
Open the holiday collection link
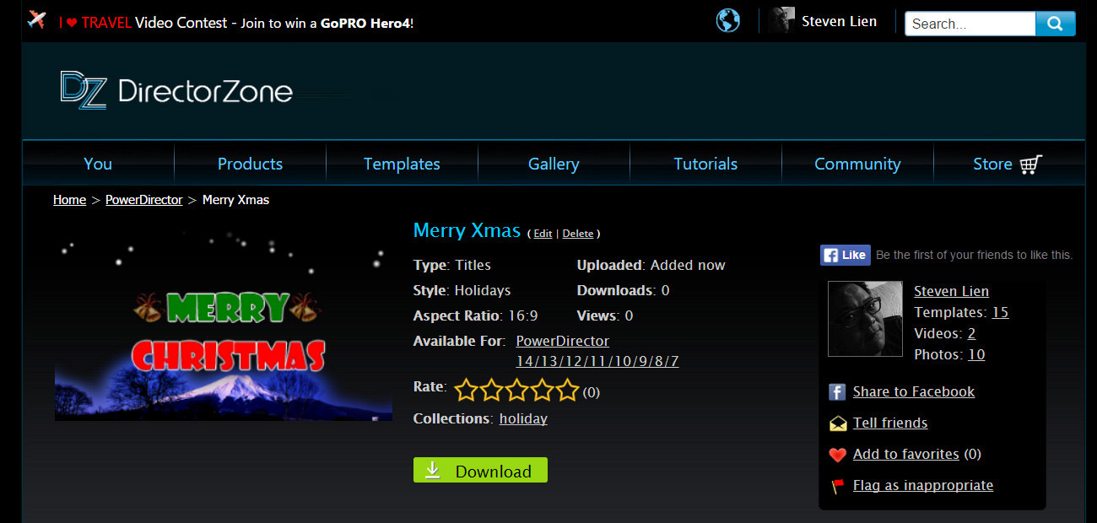click(x=523, y=418)
